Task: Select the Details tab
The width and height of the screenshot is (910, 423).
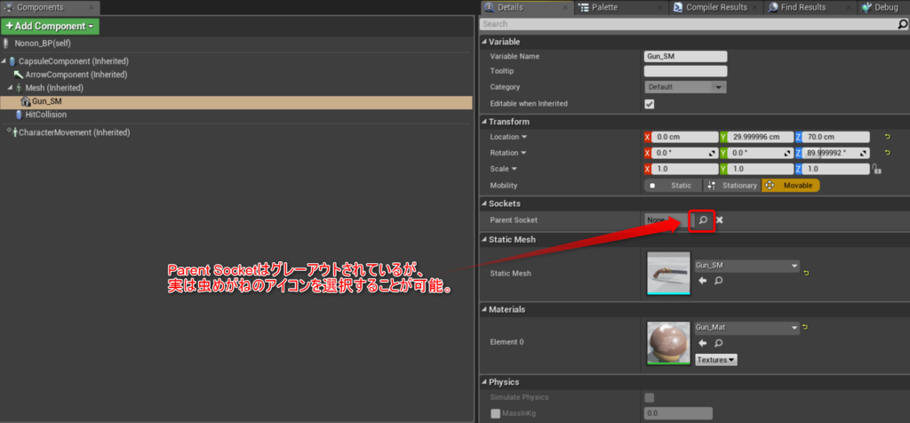Action: 527,7
